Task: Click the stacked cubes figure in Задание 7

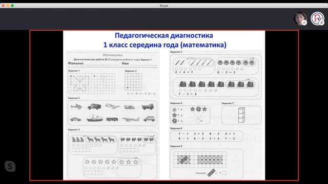Action: [241, 115]
